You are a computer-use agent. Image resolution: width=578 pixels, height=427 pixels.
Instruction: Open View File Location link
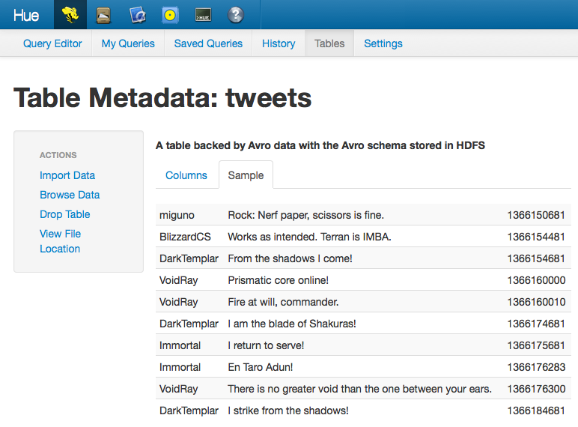click(x=61, y=241)
